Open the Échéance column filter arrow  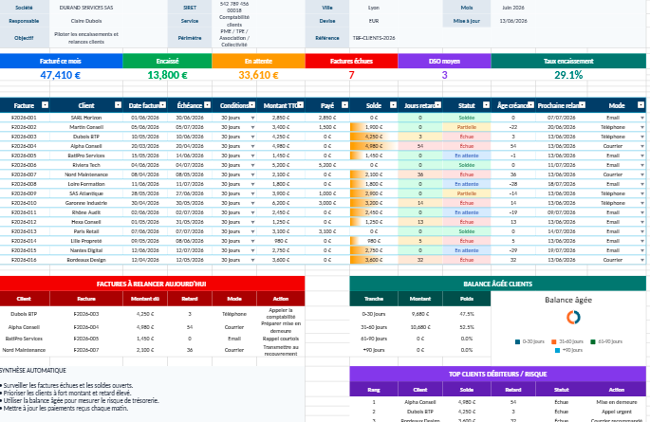[x=207, y=105]
